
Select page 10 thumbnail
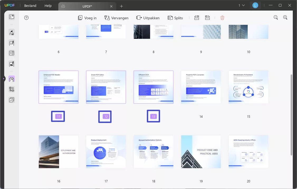click(x=248, y=32)
